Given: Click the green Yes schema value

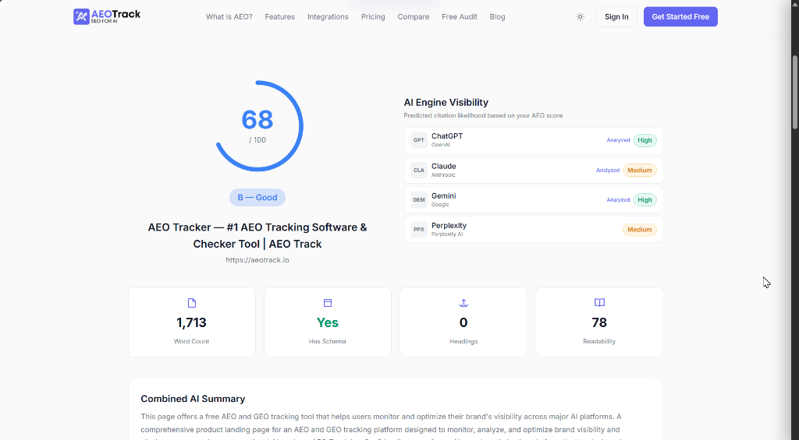Looking at the screenshot, I should coord(327,322).
